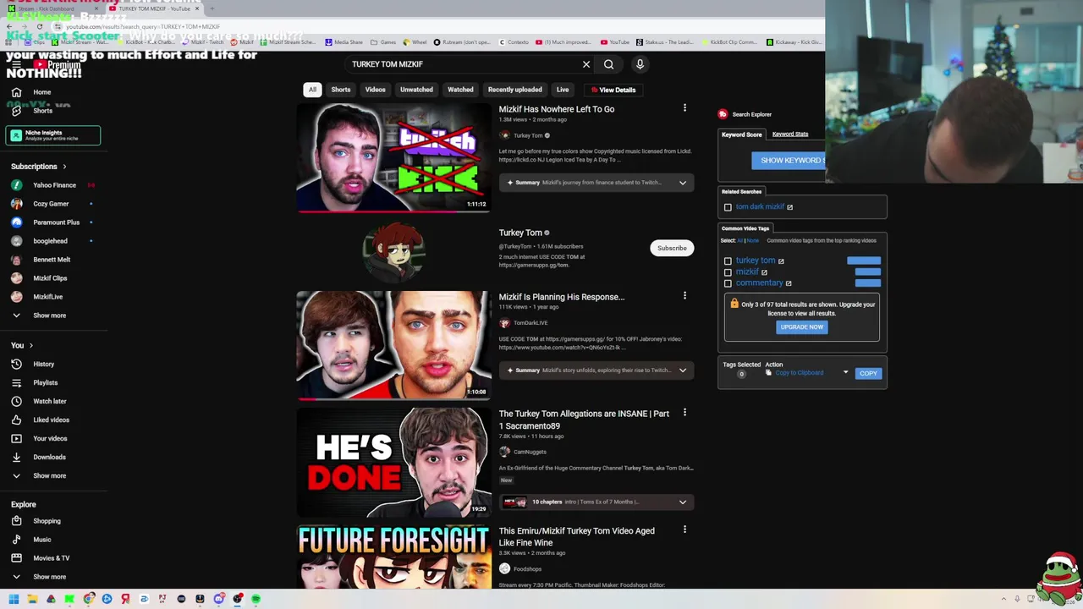The image size is (1083, 609).
Task: Open Yahoo Finance subscription
Action: pos(53,185)
